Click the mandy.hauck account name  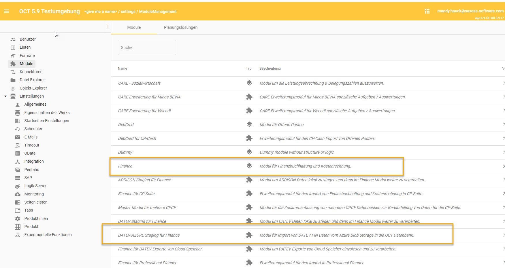click(470, 11)
